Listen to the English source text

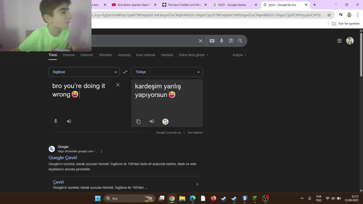pyautogui.click(x=69, y=121)
